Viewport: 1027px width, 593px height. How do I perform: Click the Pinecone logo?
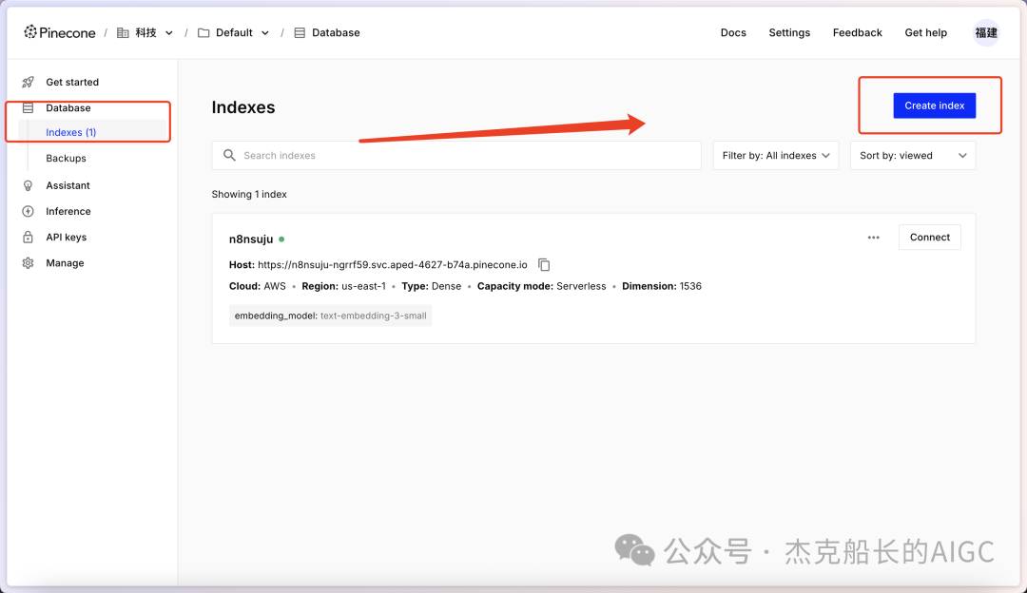60,32
